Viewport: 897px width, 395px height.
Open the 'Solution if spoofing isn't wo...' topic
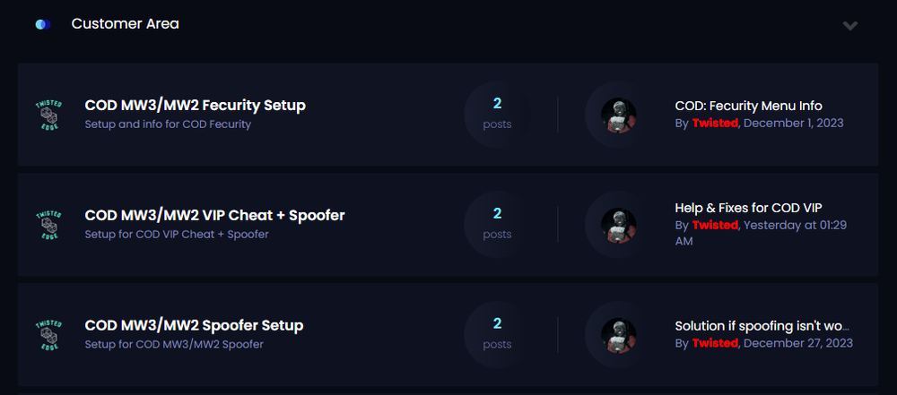click(x=762, y=325)
